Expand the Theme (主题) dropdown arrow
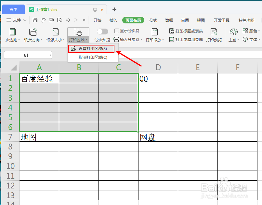Screen dimensions: 262x205 click(x=238, y=40)
